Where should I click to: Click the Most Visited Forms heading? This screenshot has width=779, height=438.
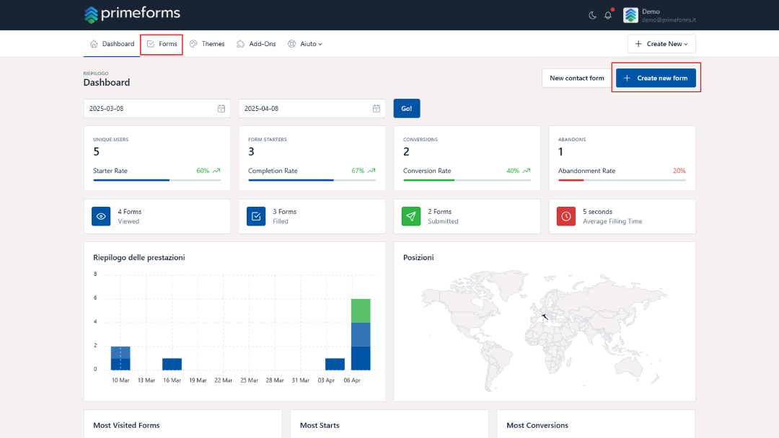127,425
